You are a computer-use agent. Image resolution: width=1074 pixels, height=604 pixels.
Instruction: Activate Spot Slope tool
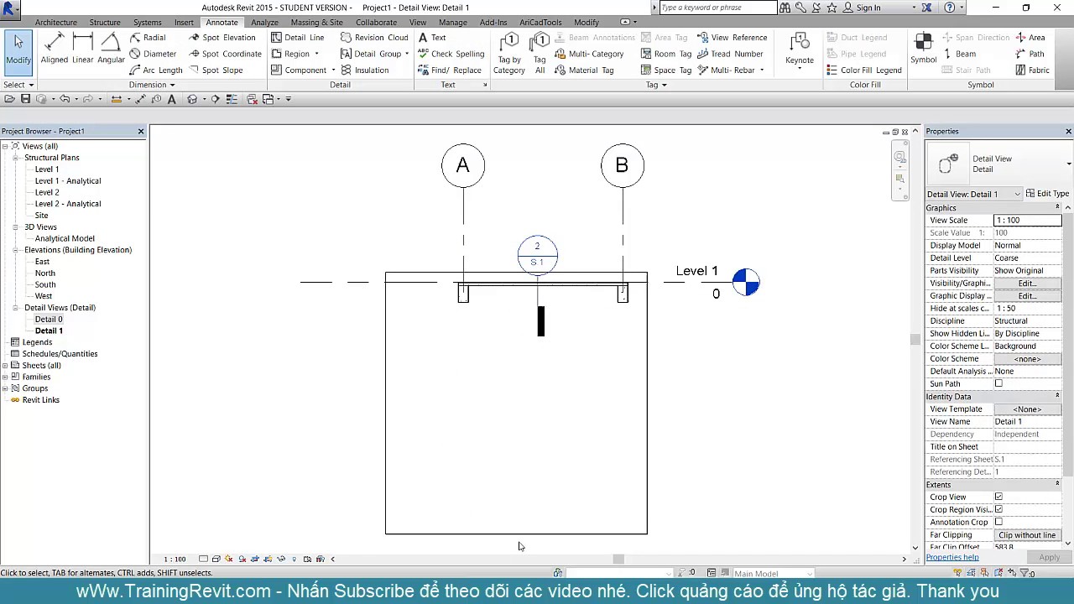(x=216, y=70)
